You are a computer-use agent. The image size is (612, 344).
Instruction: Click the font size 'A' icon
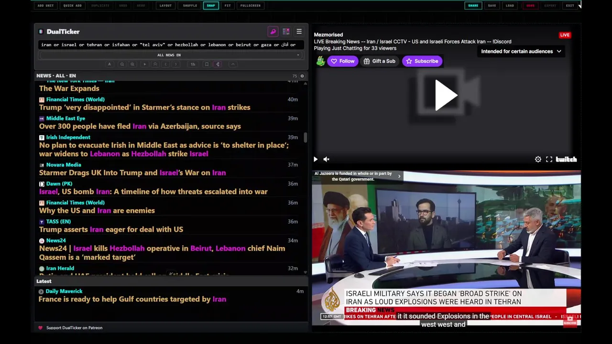pyautogui.click(x=109, y=64)
